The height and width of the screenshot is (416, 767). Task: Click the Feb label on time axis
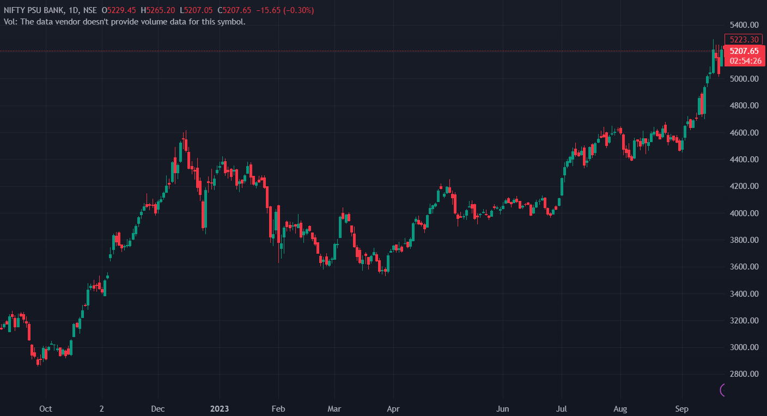[x=278, y=409]
